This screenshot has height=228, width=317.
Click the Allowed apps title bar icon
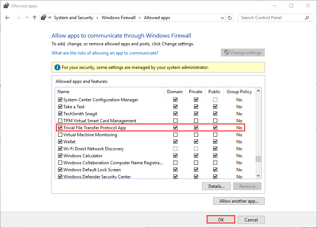coord(6,6)
